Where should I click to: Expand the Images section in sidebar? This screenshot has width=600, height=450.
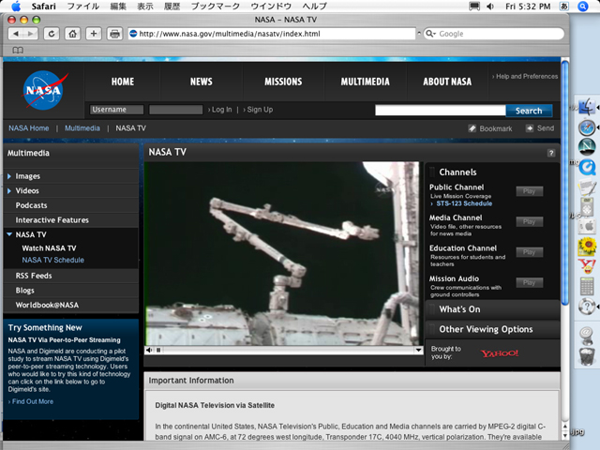tap(9, 176)
